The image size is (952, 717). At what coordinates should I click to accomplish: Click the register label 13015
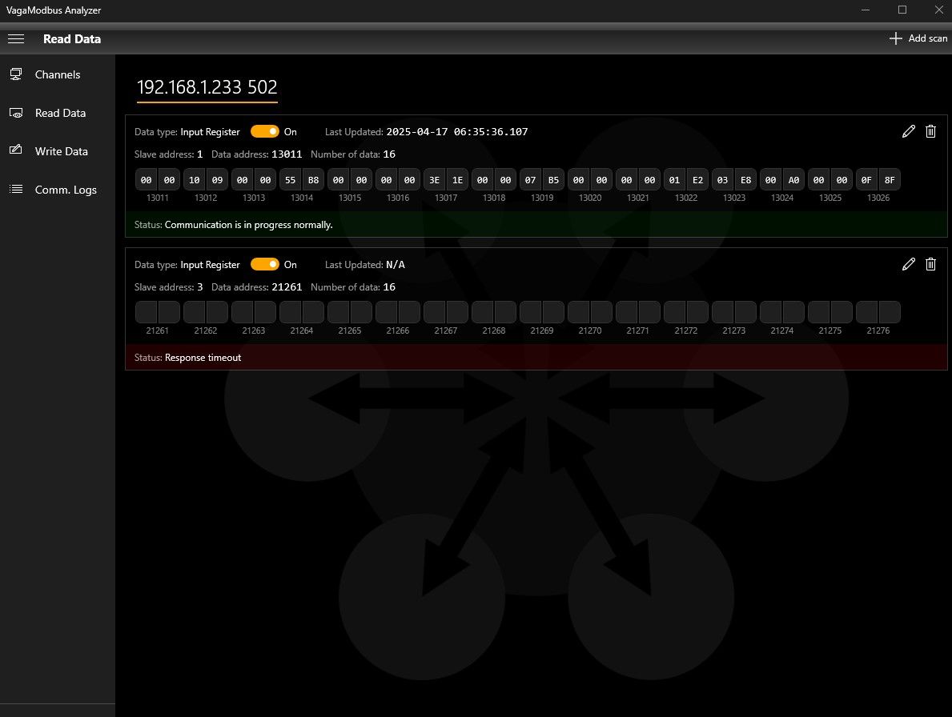350,198
